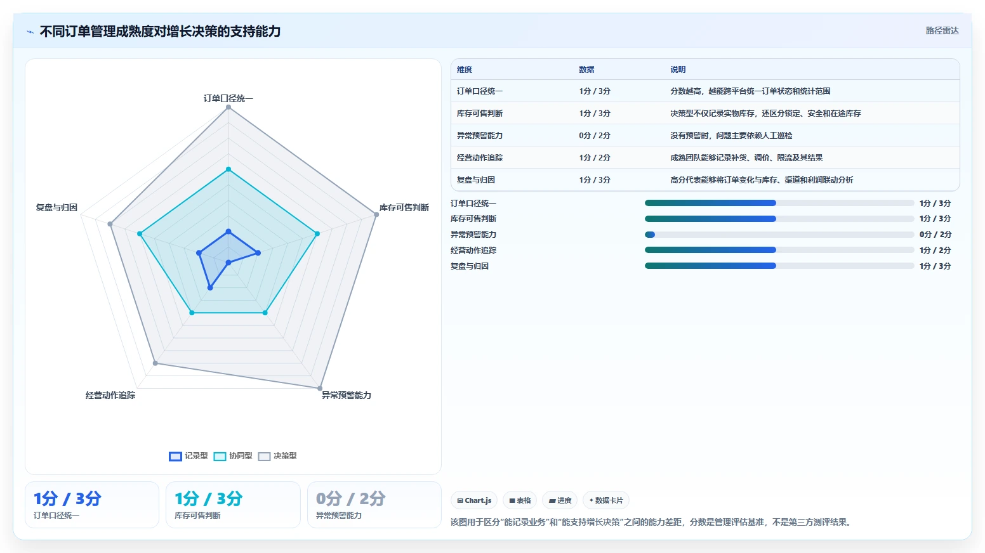Click the 异常预警能力 radar axis label
This screenshot has height=553, width=985.
(347, 395)
